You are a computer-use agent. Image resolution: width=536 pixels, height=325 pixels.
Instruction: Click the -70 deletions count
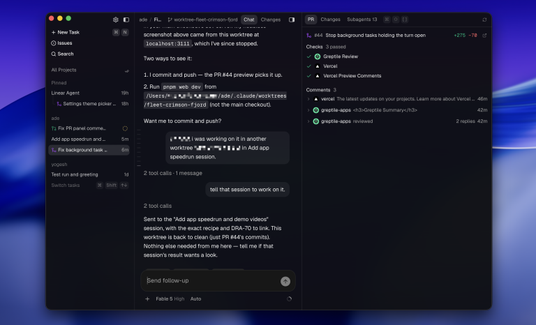tap(472, 36)
